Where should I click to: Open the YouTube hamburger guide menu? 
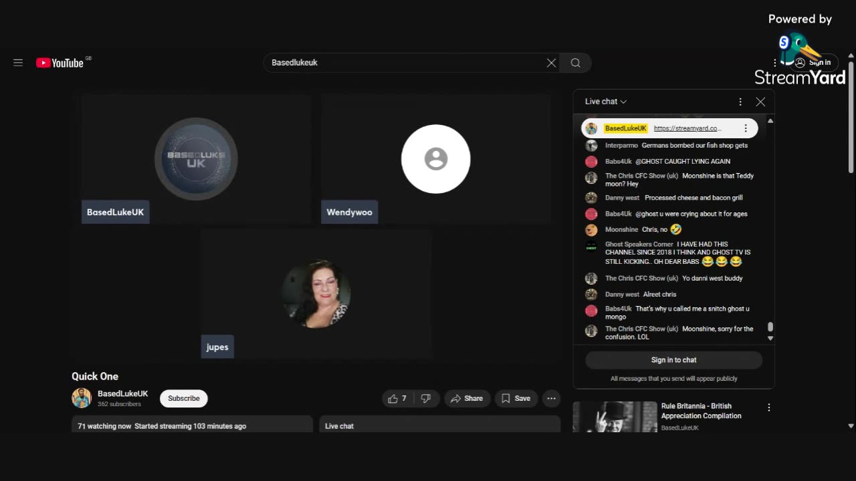click(x=18, y=63)
